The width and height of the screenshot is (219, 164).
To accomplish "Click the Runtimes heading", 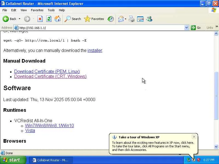I will tap(15, 110).
